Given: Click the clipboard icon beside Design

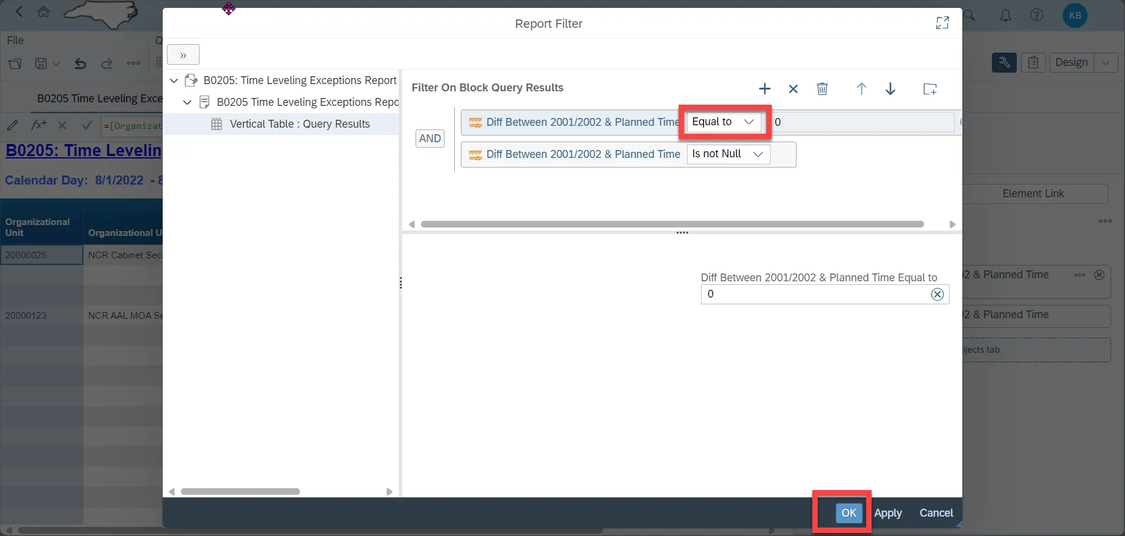Looking at the screenshot, I should [1033, 62].
